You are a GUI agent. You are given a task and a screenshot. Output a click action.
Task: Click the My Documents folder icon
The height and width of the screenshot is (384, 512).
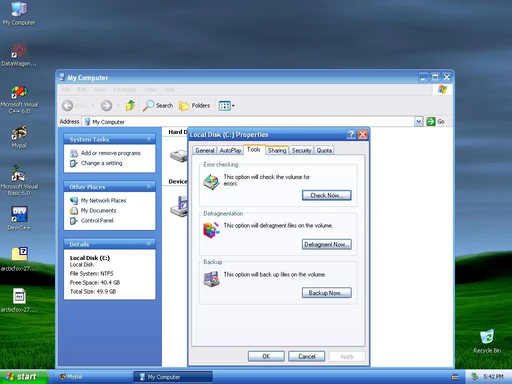click(x=74, y=210)
